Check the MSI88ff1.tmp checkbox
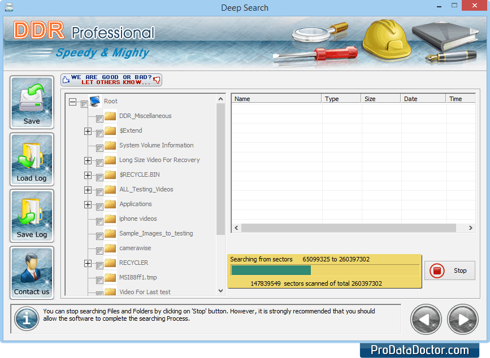The width and height of the screenshot is (490, 358). tap(99, 280)
